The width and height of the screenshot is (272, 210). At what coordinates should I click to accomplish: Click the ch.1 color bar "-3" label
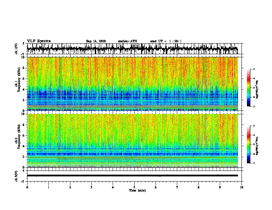[x=253, y=69]
